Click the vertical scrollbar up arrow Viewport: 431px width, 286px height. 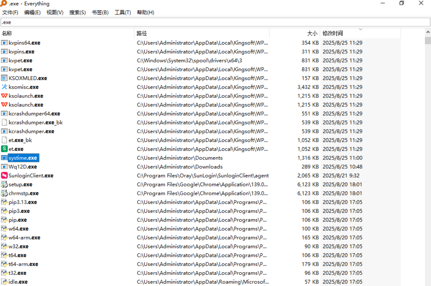(x=428, y=32)
